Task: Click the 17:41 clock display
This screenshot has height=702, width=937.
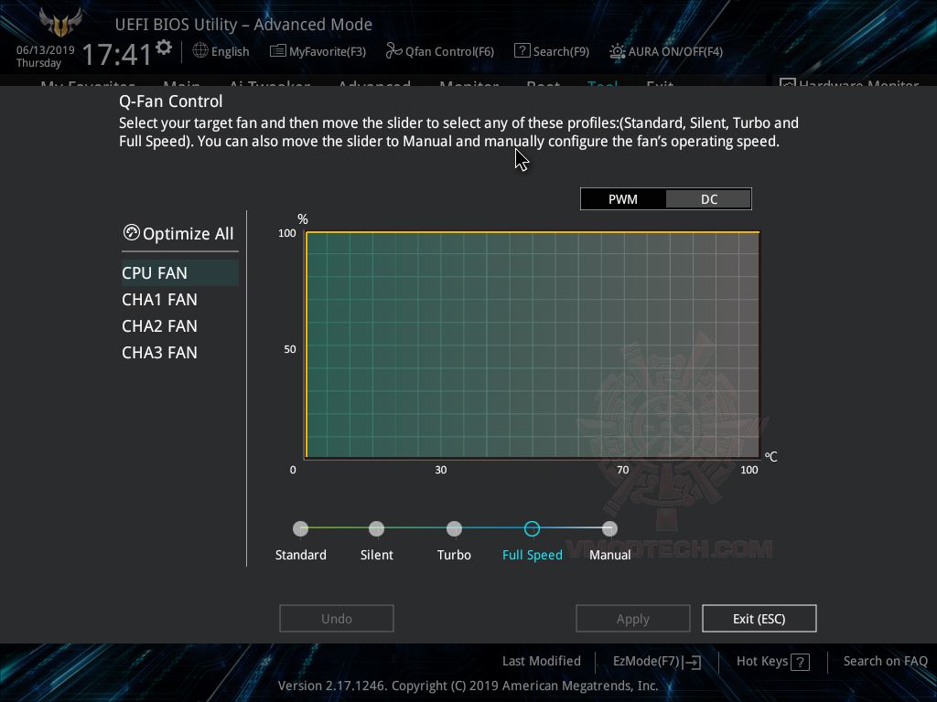Action: (x=117, y=54)
